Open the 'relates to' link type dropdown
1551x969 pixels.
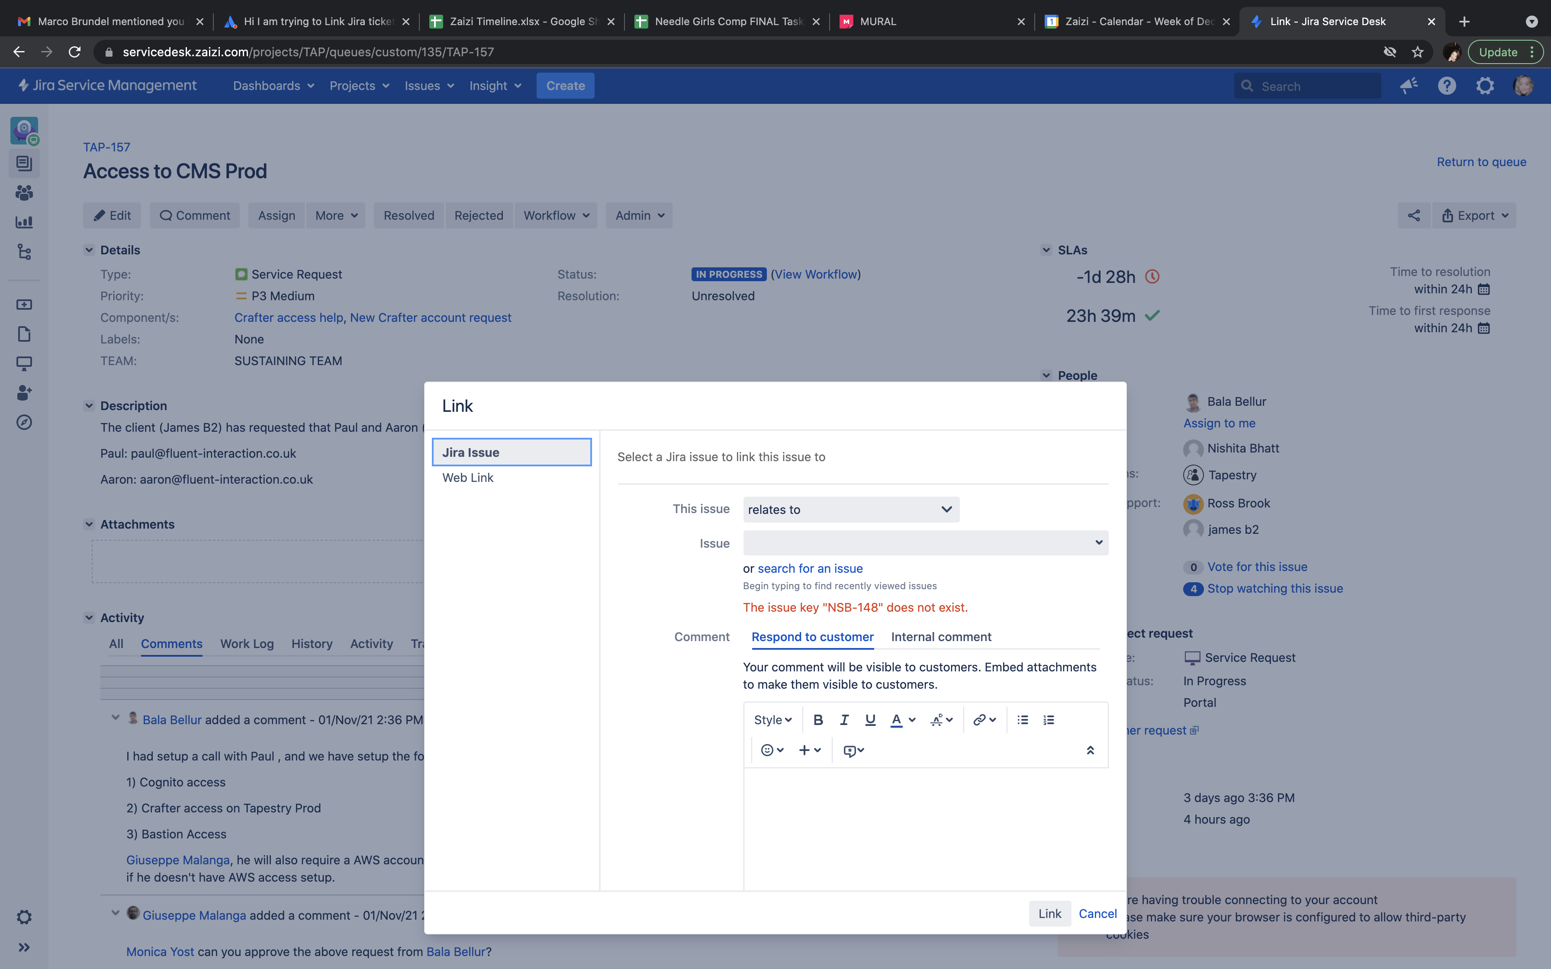850,509
